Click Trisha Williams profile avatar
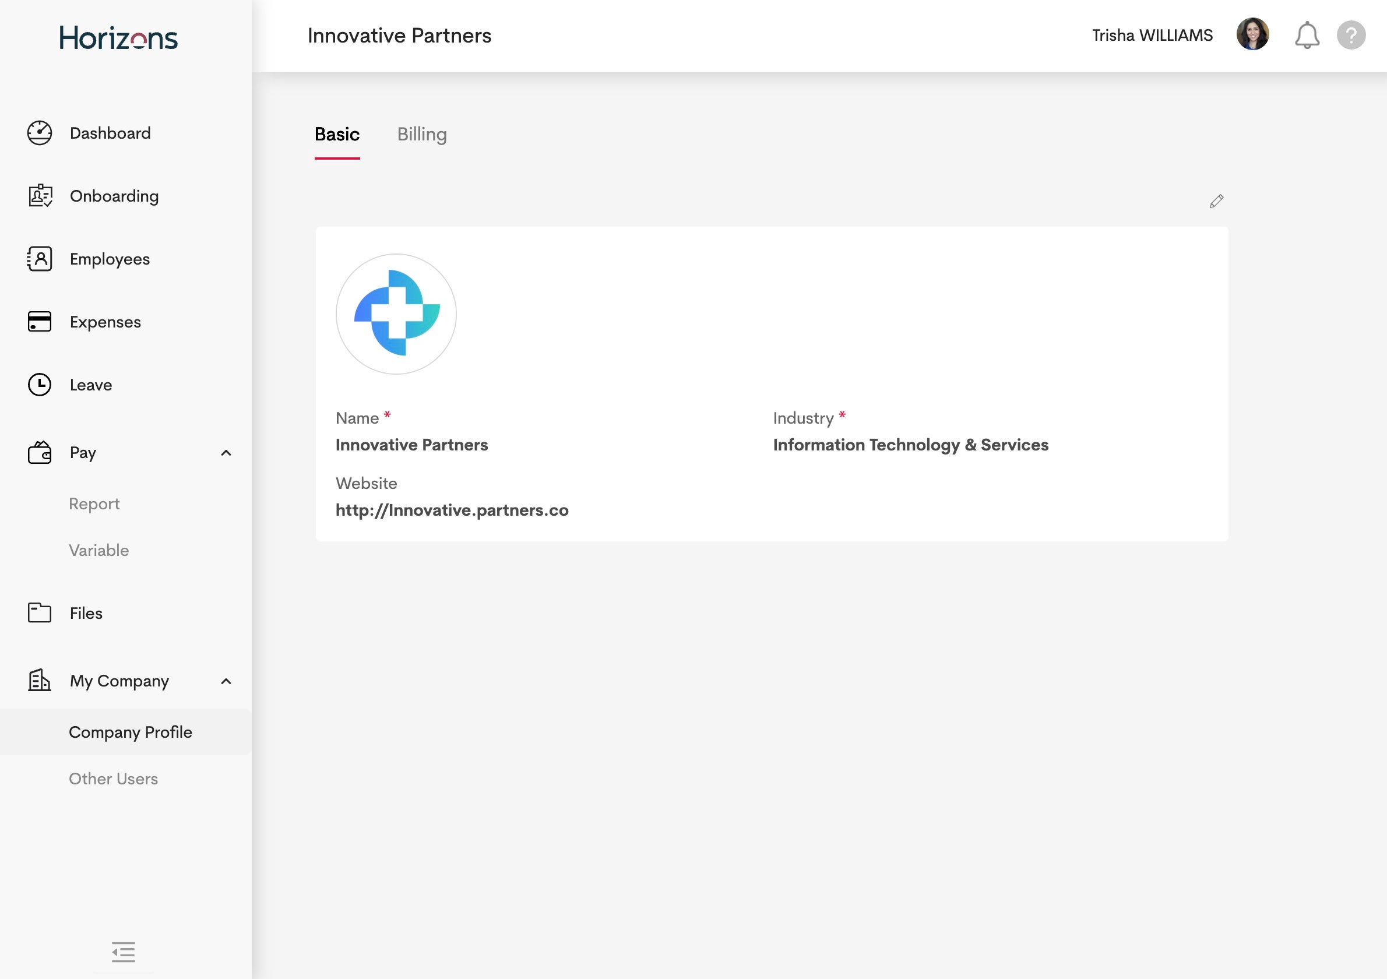Image resolution: width=1387 pixels, height=979 pixels. click(x=1252, y=34)
